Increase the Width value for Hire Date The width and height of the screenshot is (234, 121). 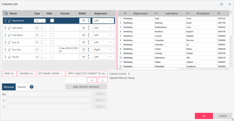(89, 48)
